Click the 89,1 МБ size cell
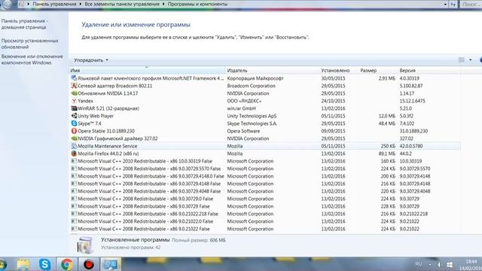Screen dimensions: 482x271 pos(387,154)
